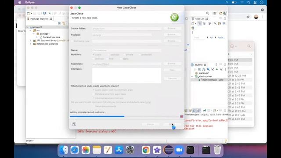Toggle the Generate comments checkbox
The height and width of the screenshot is (158, 281).
pos(94,106)
